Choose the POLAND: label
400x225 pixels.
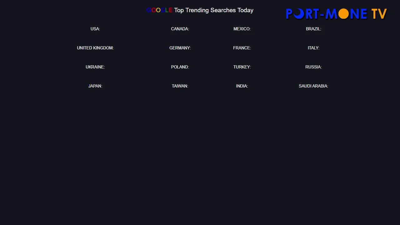pos(180,67)
